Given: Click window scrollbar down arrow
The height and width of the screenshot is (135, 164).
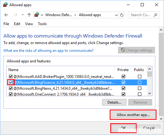Looking at the screenshot, I should [x=161, y=119].
